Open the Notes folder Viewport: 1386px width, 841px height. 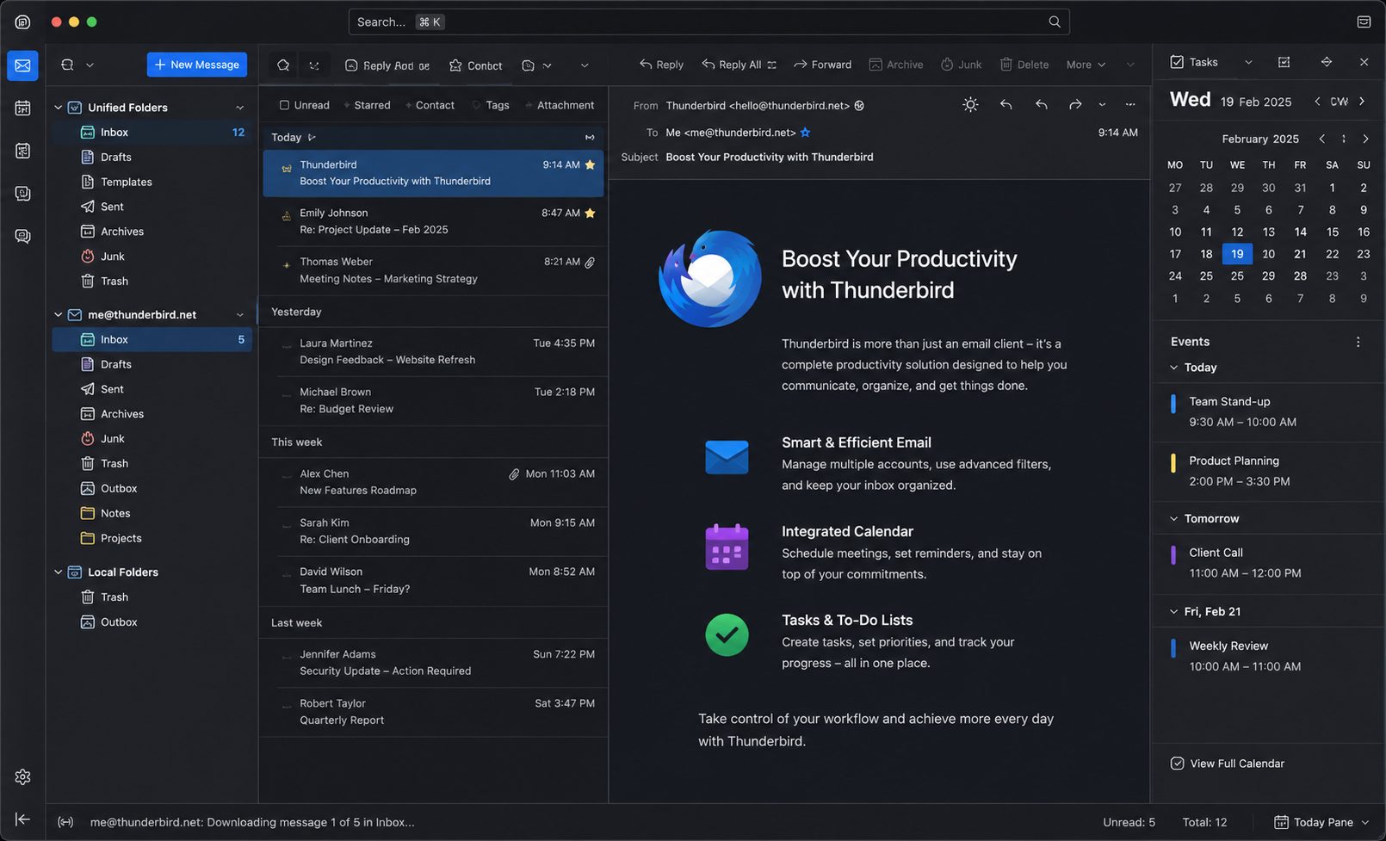[152, 514]
